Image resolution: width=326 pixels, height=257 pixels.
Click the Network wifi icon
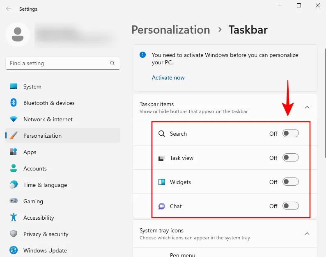point(14,119)
